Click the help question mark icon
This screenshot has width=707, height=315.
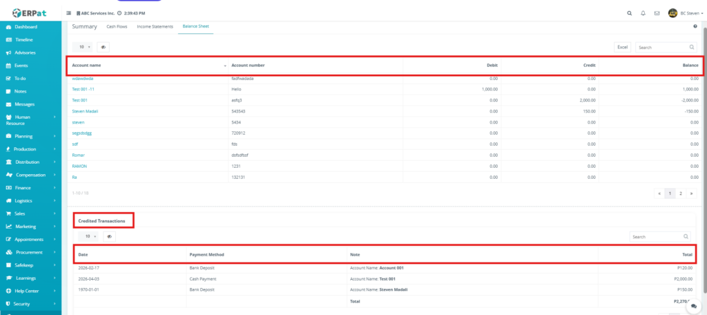click(695, 26)
